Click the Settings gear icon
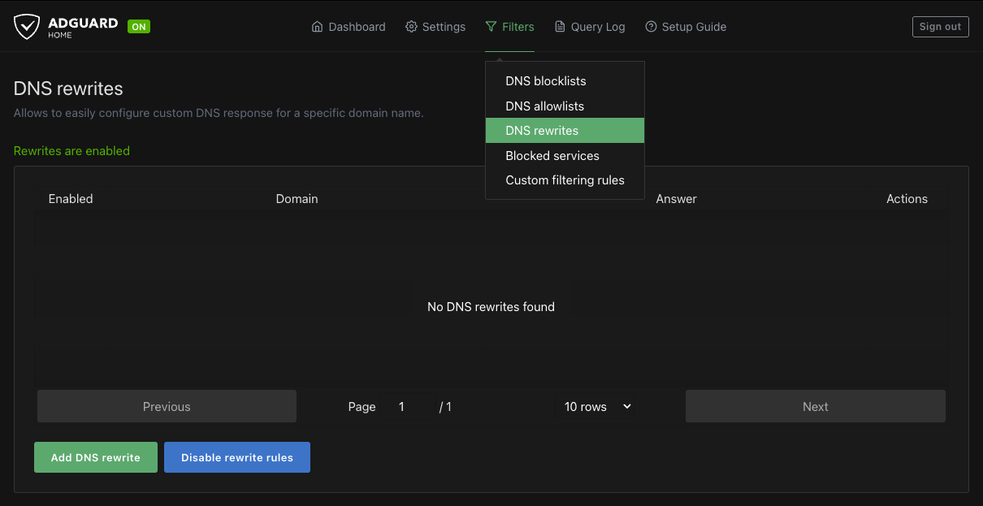 [411, 27]
